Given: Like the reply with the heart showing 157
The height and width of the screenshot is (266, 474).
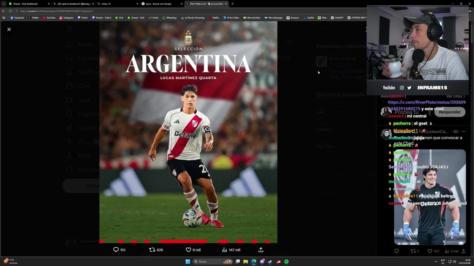Looking at the screenshot, I should 433,251.
